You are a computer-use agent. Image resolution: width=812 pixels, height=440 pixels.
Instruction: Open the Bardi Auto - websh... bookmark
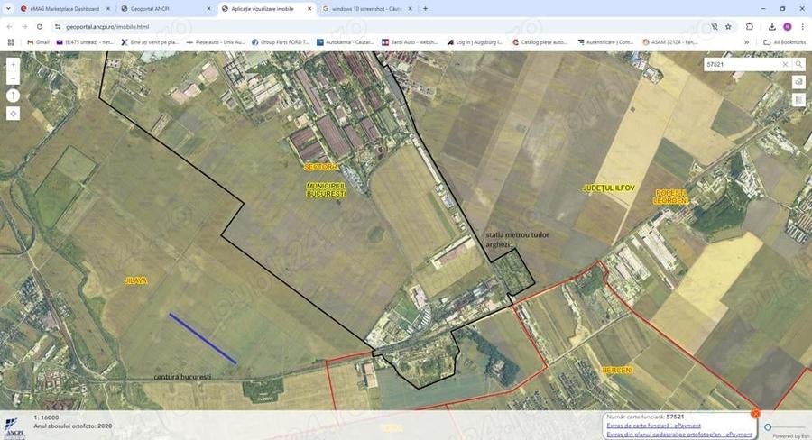point(411,42)
